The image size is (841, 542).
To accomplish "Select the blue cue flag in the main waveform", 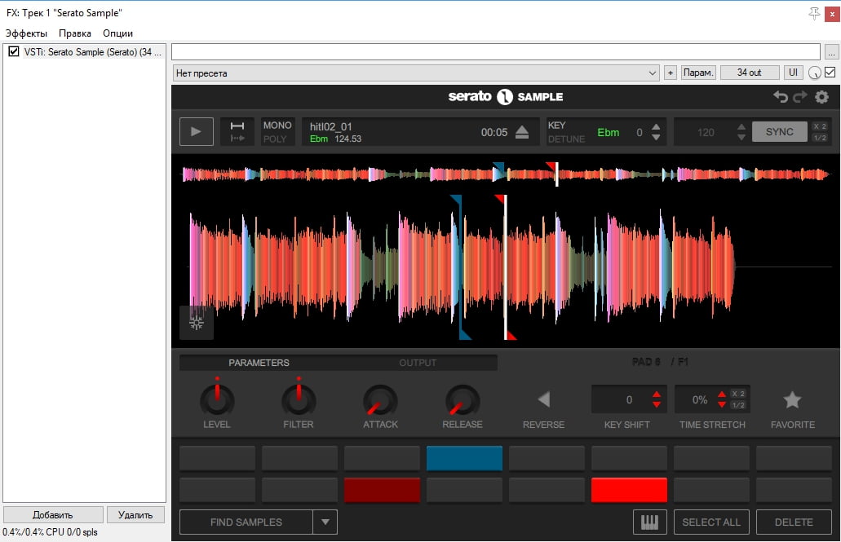I will pos(457,200).
